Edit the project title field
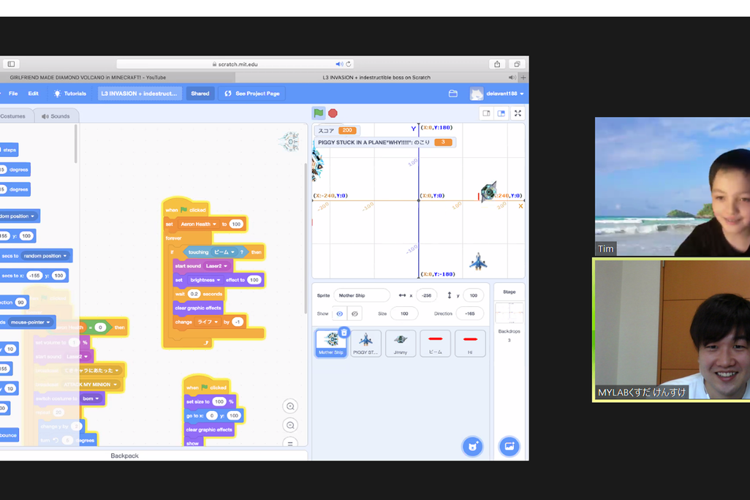This screenshot has width=750, height=500. 139,94
